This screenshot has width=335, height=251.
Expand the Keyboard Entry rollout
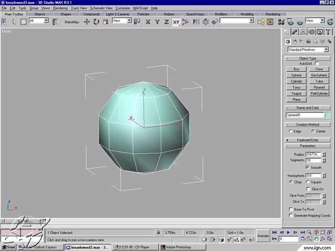coord(308,140)
